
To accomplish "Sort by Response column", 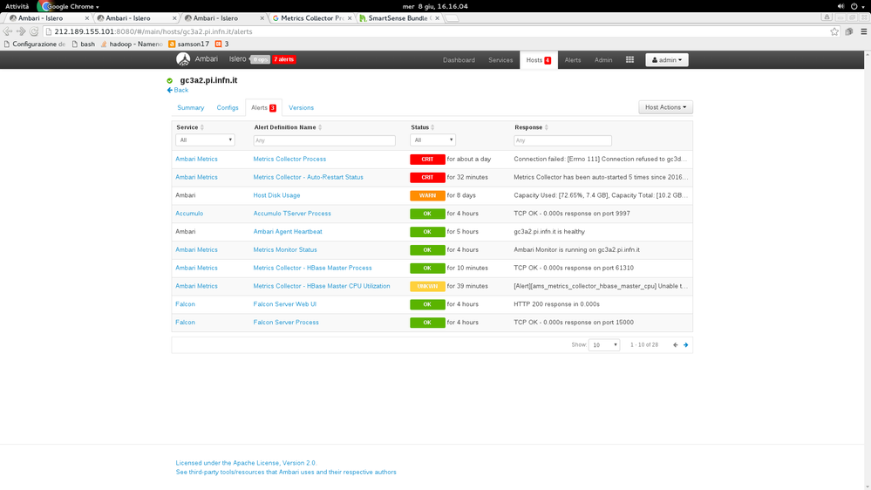I will pos(532,127).
